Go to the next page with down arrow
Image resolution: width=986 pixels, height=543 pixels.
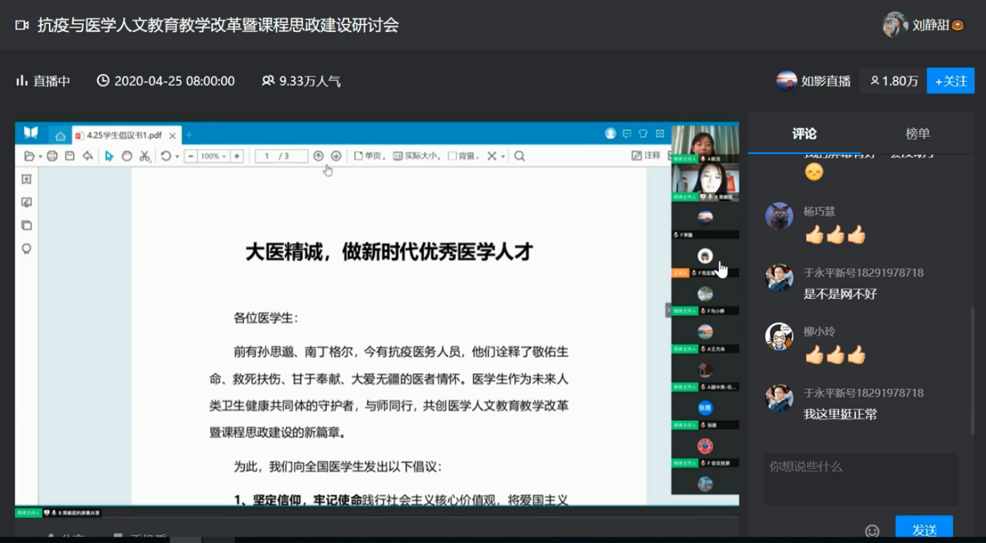point(336,156)
